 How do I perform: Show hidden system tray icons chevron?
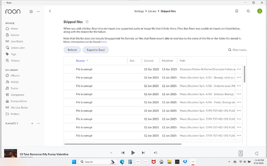point(229,162)
